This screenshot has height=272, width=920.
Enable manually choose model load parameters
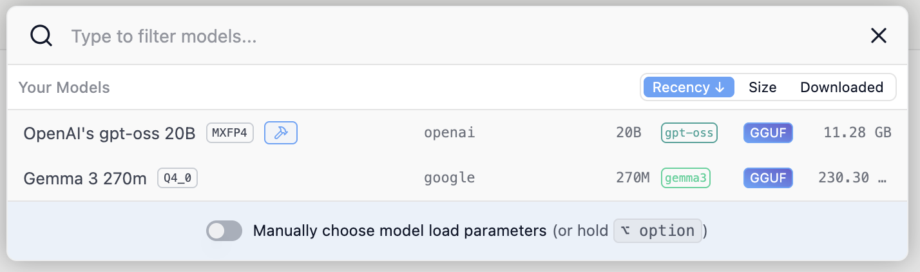click(224, 231)
